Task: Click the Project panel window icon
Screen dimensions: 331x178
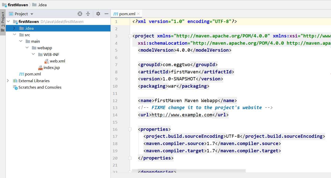Action: pyautogui.click(x=11, y=14)
